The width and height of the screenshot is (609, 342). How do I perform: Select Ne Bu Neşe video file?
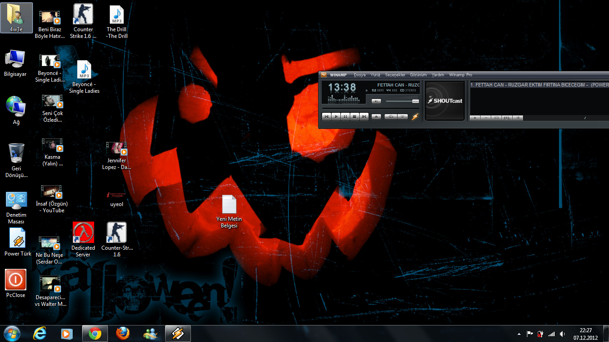click(x=50, y=251)
